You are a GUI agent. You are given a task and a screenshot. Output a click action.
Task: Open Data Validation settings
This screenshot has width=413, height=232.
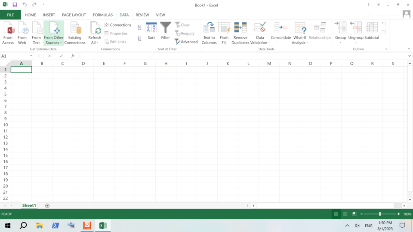[x=260, y=34]
